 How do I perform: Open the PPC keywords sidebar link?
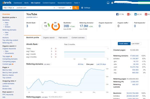pyautogui.click(x=8, y=95)
